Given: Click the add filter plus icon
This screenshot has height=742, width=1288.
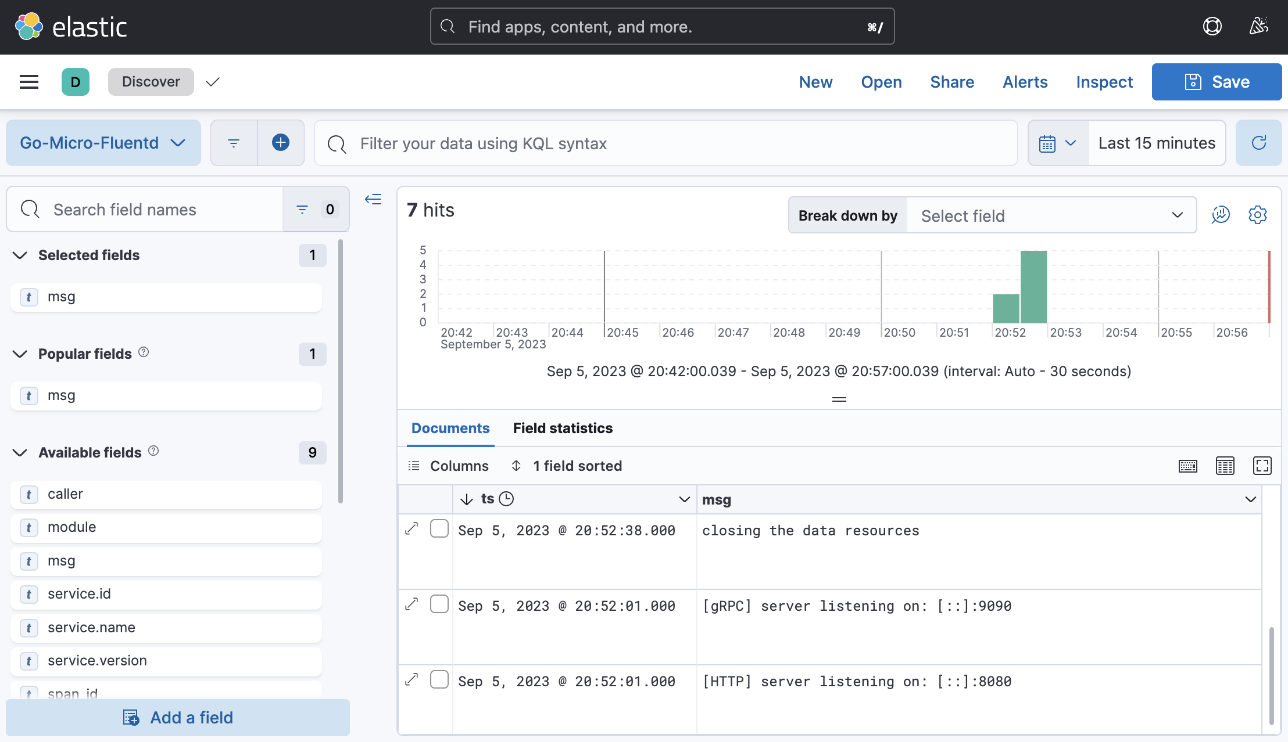Looking at the screenshot, I should point(281,143).
